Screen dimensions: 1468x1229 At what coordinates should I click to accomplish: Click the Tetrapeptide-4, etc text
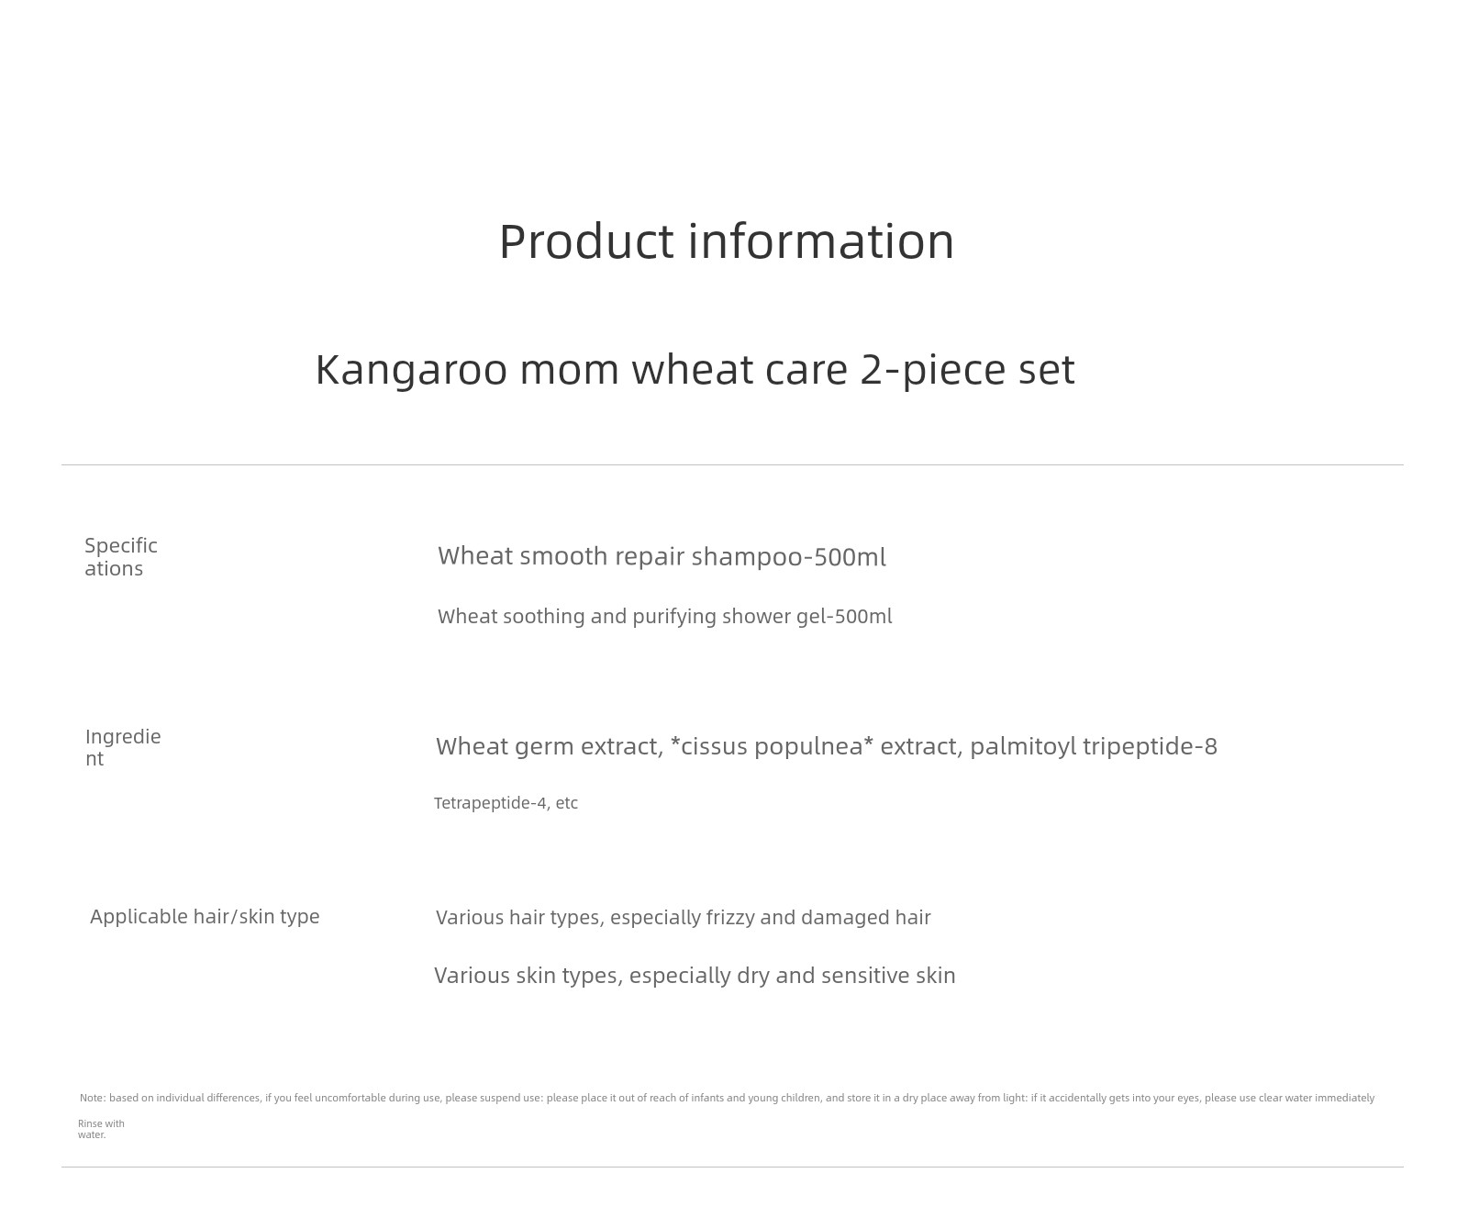[506, 803]
